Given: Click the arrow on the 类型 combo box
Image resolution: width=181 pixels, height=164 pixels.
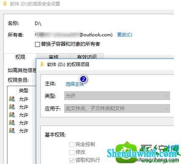Looking at the screenshot, I should [x=167, y=96].
